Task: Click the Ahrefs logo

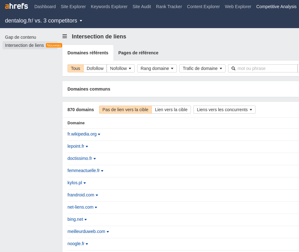Action: click(17, 6)
